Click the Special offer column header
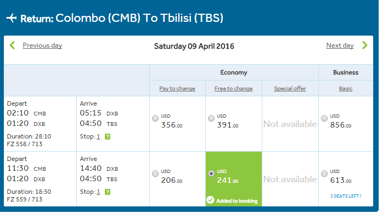The image size is (388, 219). click(290, 89)
